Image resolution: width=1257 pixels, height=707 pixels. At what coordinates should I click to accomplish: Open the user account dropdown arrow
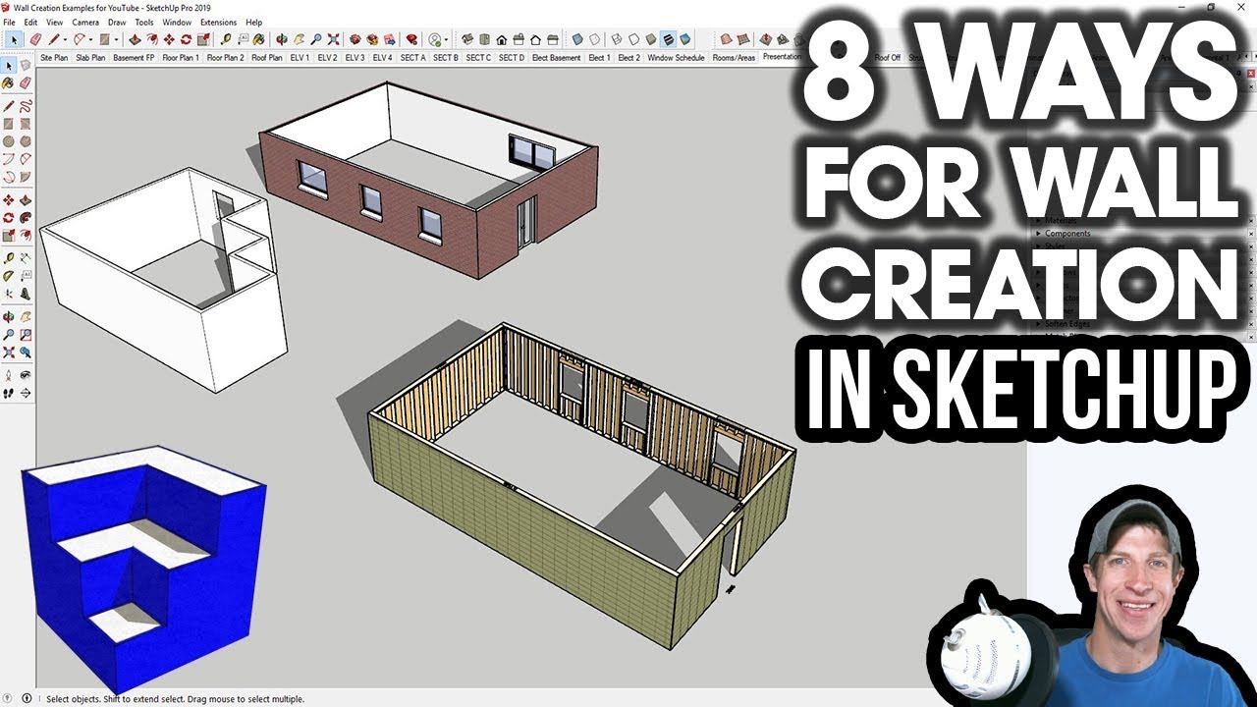[x=446, y=39]
